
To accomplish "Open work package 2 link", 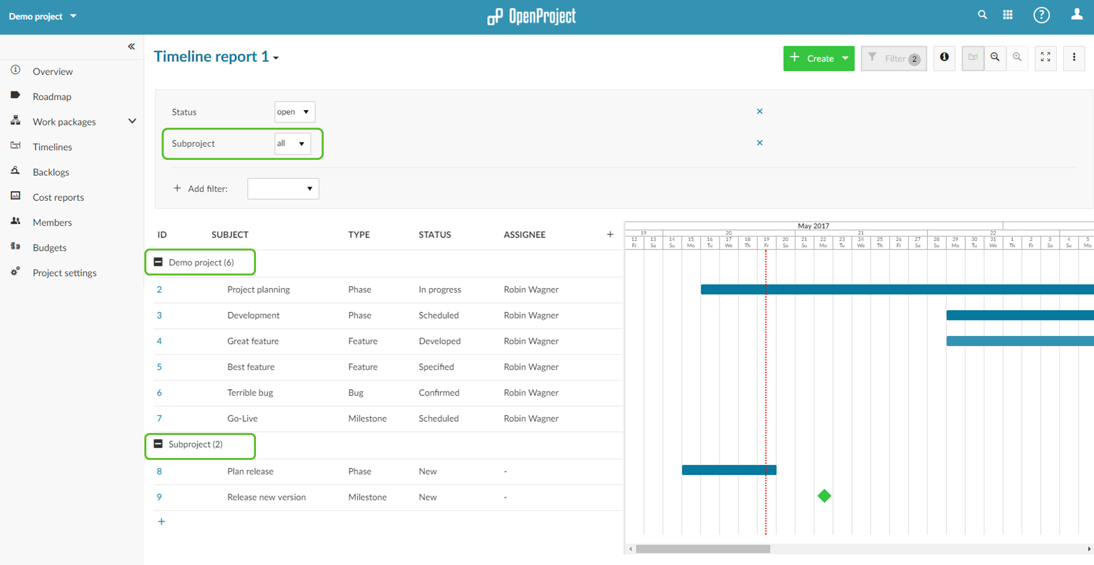I will pyautogui.click(x=159, y=290).
